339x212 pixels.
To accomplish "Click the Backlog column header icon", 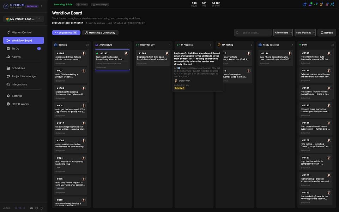I will (56, 45).
